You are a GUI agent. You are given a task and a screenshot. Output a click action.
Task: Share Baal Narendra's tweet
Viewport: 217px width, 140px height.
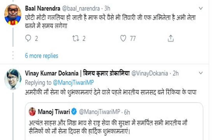click(x=171, y=38)
